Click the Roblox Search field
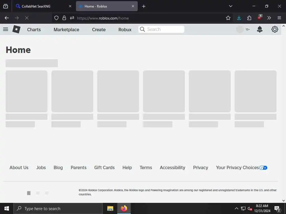This screenshot has height=214, width=286. pyautogui.click(x=161, y=29)
